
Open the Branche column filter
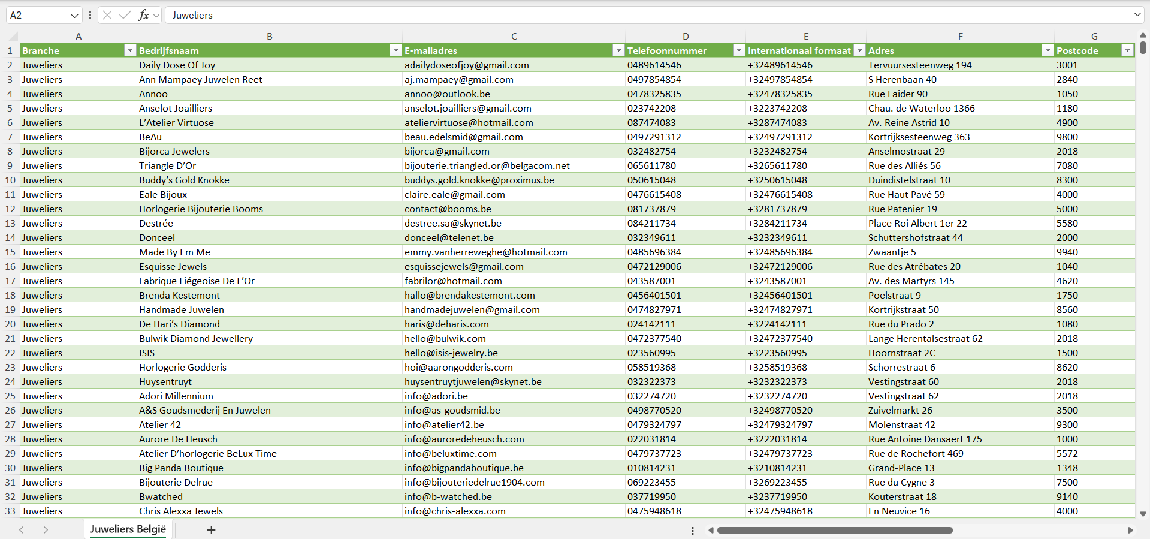[x=129, y=50]
